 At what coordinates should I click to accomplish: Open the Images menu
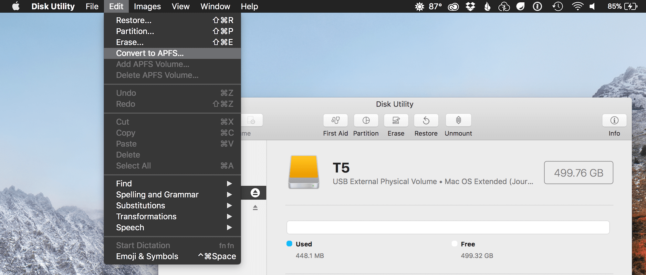coord(147,6)
